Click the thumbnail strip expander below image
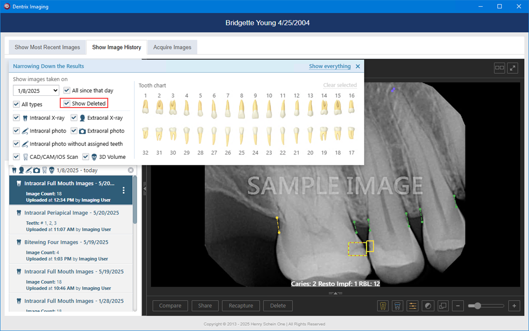This screenshot has height=331, width=529. (x=336, y=293)
